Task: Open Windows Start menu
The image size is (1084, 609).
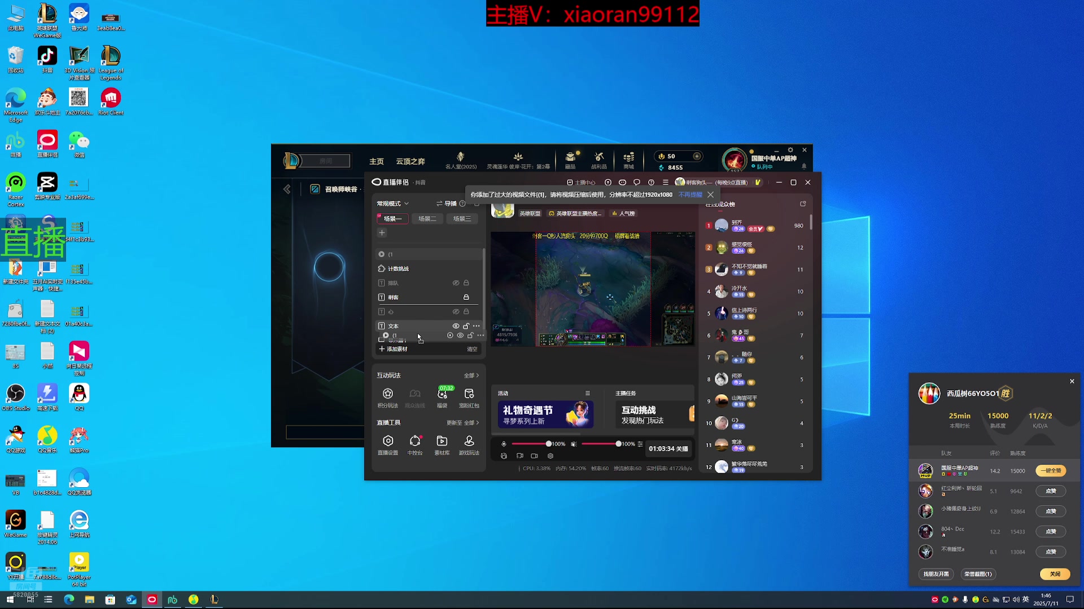Action: pyautogui.click(x=10, y=599)
